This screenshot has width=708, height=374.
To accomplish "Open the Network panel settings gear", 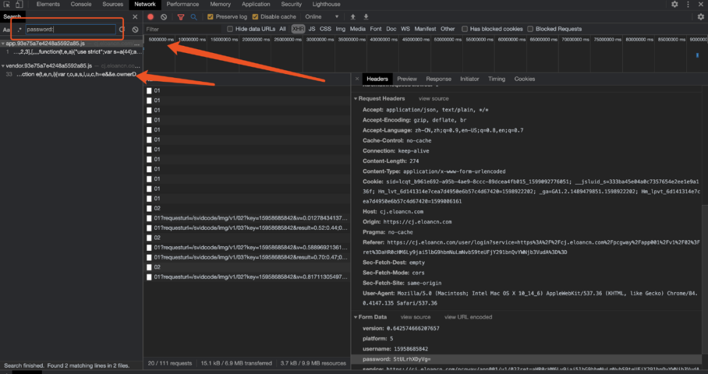I will tap(700, 16).
